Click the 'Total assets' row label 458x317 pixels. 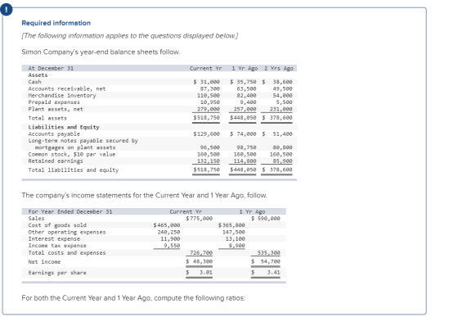coord(47,118)
